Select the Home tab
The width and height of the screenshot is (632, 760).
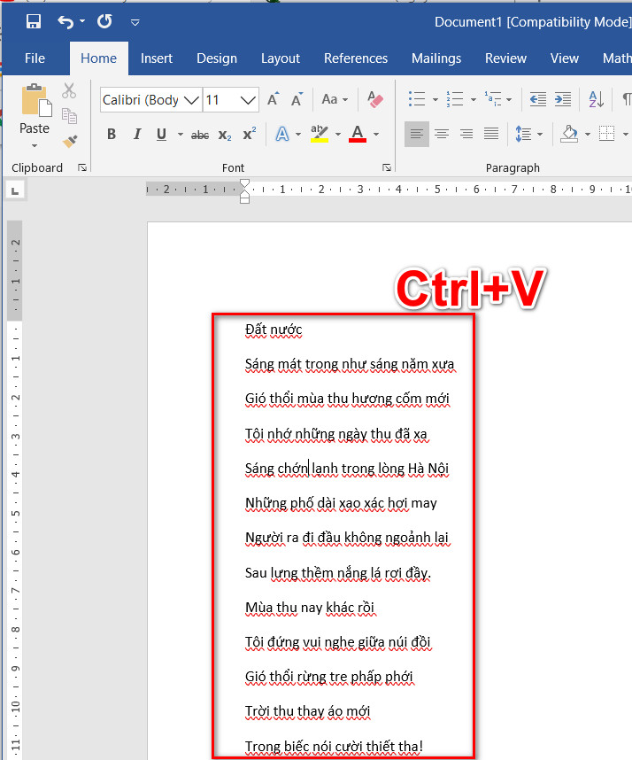point(99,58)
